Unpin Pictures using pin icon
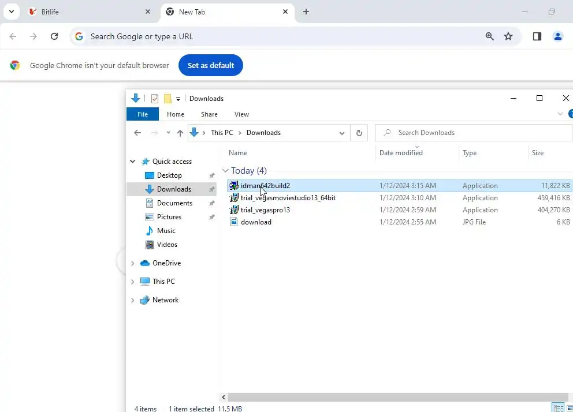 [211, 217]
